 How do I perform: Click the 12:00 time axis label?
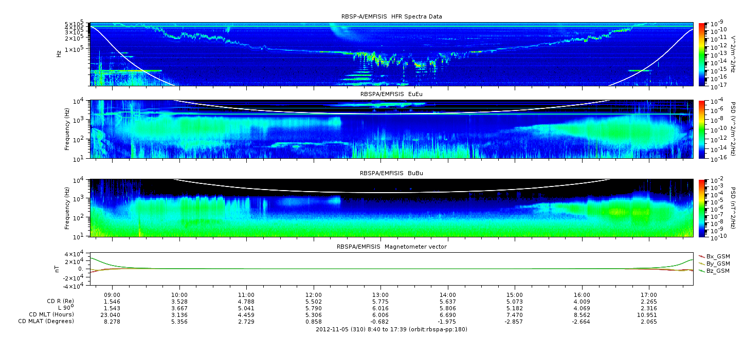pyautogui.click(x=313, y=296)
